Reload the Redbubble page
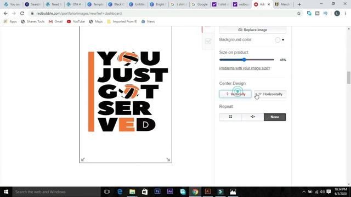 click(22, 13)
